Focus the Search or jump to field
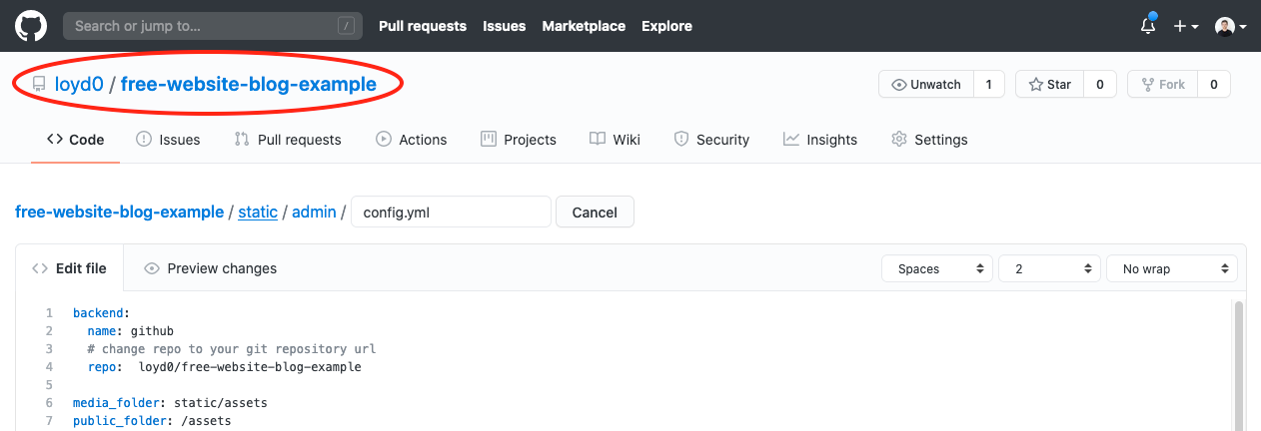The height and width of the screenshot is (431, 1261). 211,26
